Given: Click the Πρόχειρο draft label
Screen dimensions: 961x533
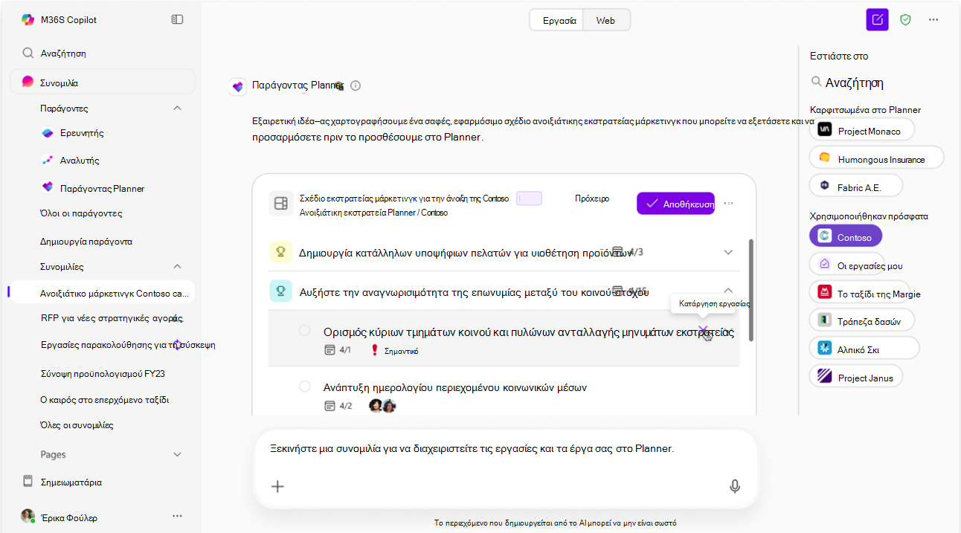Looking at the screenshot, I should click(x=592, y=198).
